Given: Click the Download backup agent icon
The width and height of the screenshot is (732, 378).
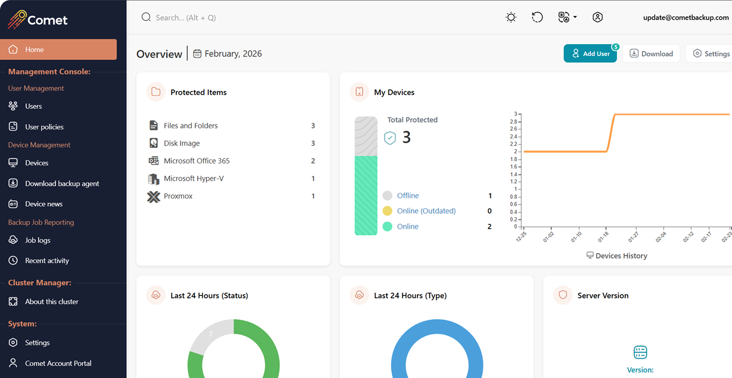Looking at the screenshot, I should 13,183.
